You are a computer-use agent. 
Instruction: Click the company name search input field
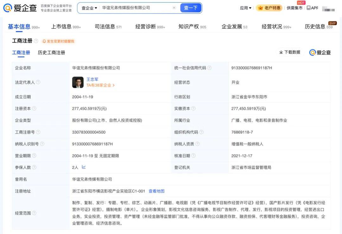pos(136,8)
